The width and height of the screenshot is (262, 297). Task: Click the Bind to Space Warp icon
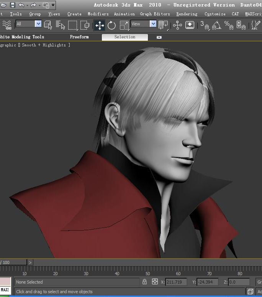pyautogui.click(x=7, y=25)
